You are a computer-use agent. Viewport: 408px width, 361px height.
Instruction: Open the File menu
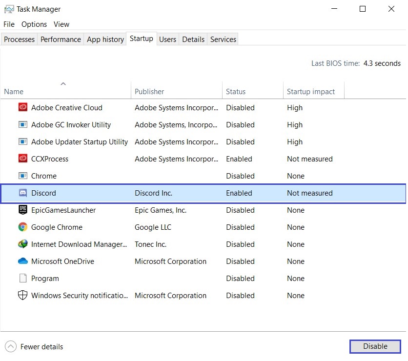click(8, 24)
